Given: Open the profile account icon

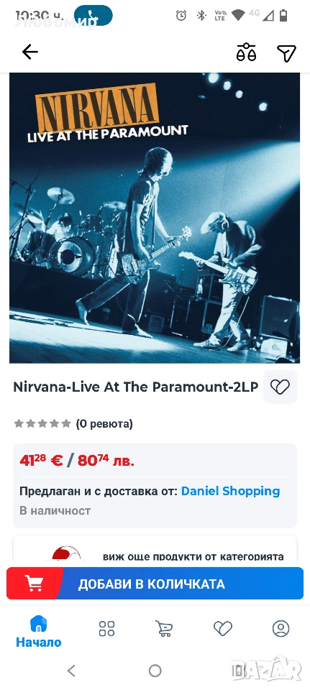Looking at the screenshot, I should coord(281,628).
